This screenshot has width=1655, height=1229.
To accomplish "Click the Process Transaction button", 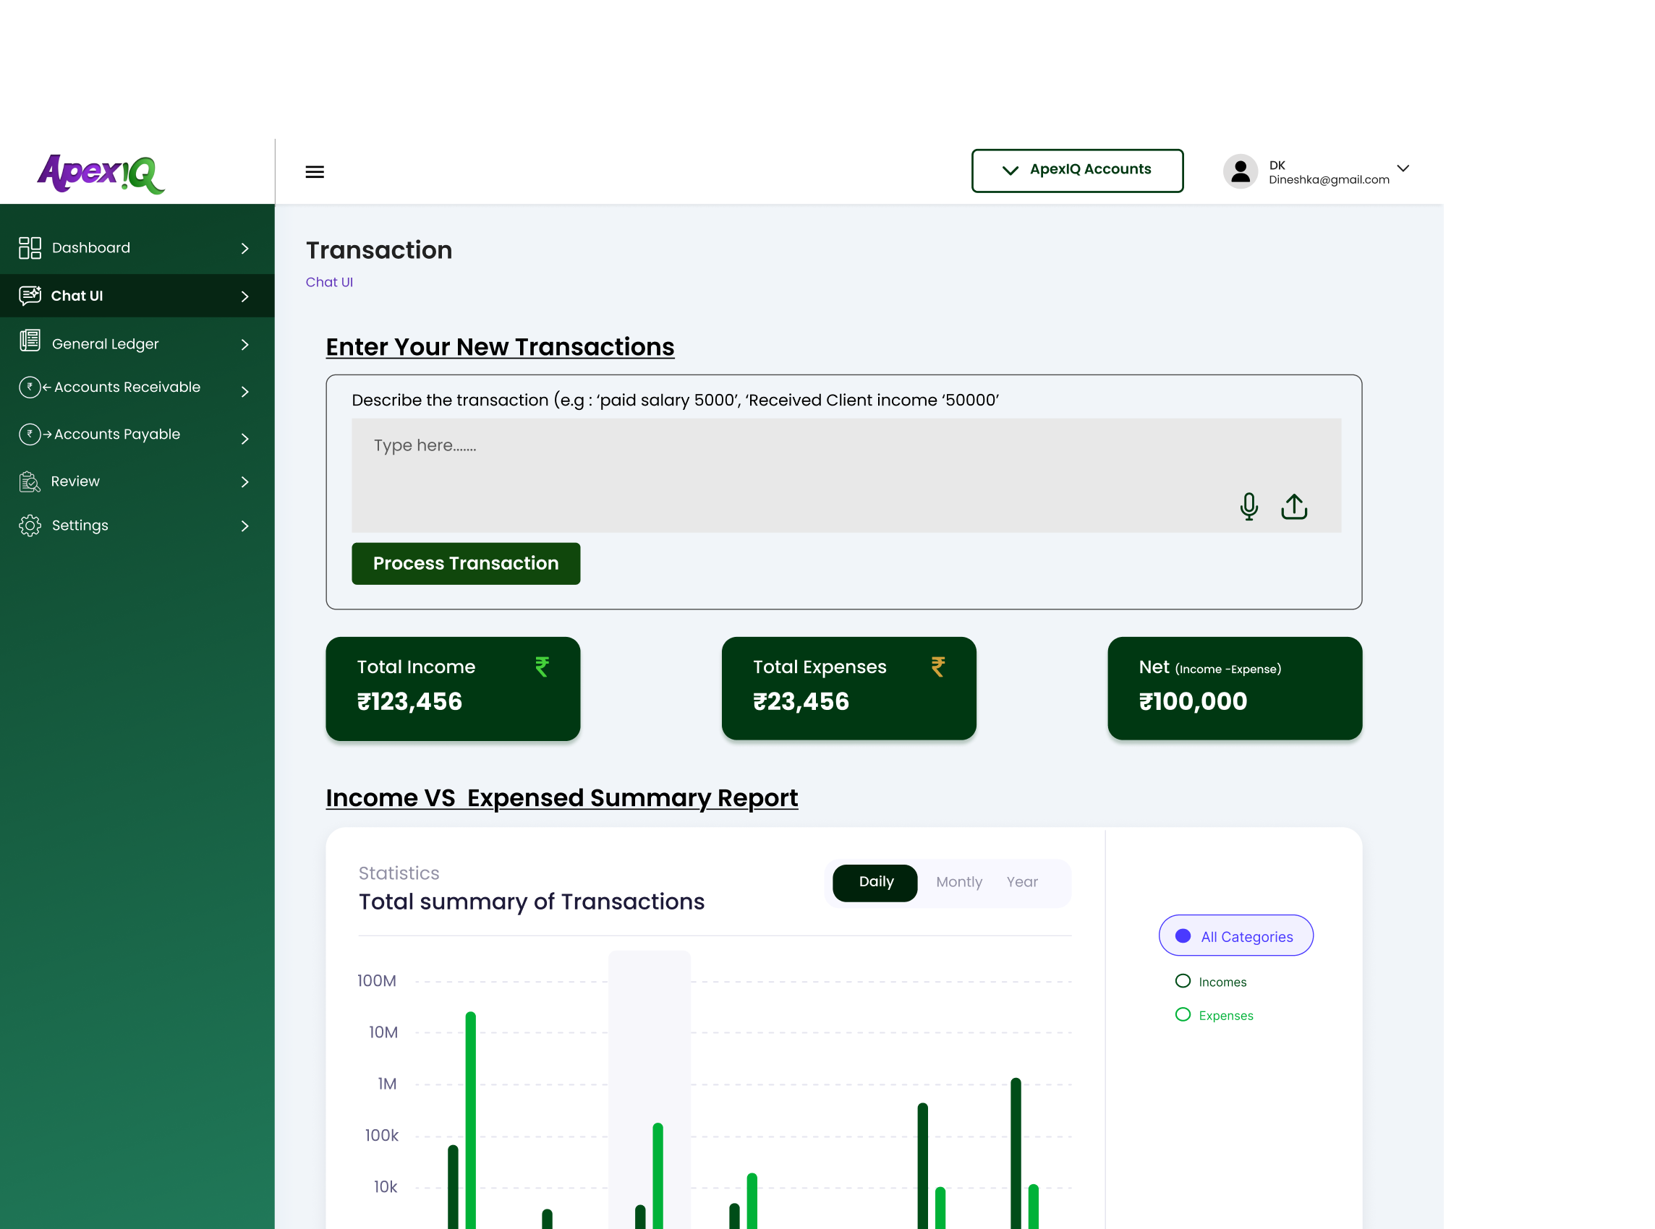I will point(465,563).
